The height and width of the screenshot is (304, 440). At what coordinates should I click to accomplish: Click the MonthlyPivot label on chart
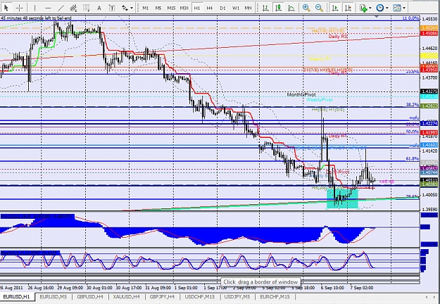point(301,95)
